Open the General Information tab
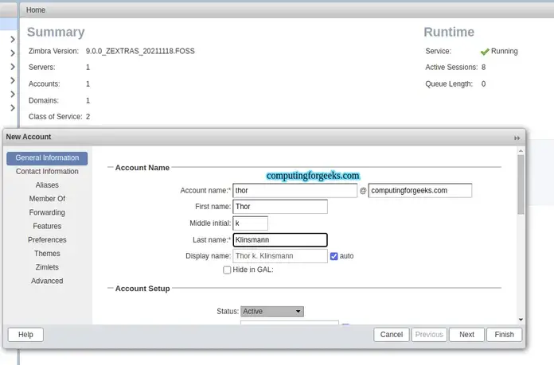Screen dimensions: 554x365 point(47,157)
